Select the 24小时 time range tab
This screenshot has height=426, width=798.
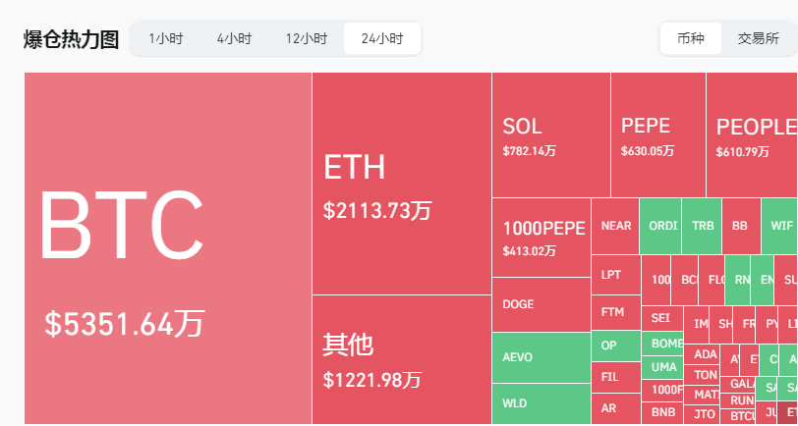coord(382,38)
